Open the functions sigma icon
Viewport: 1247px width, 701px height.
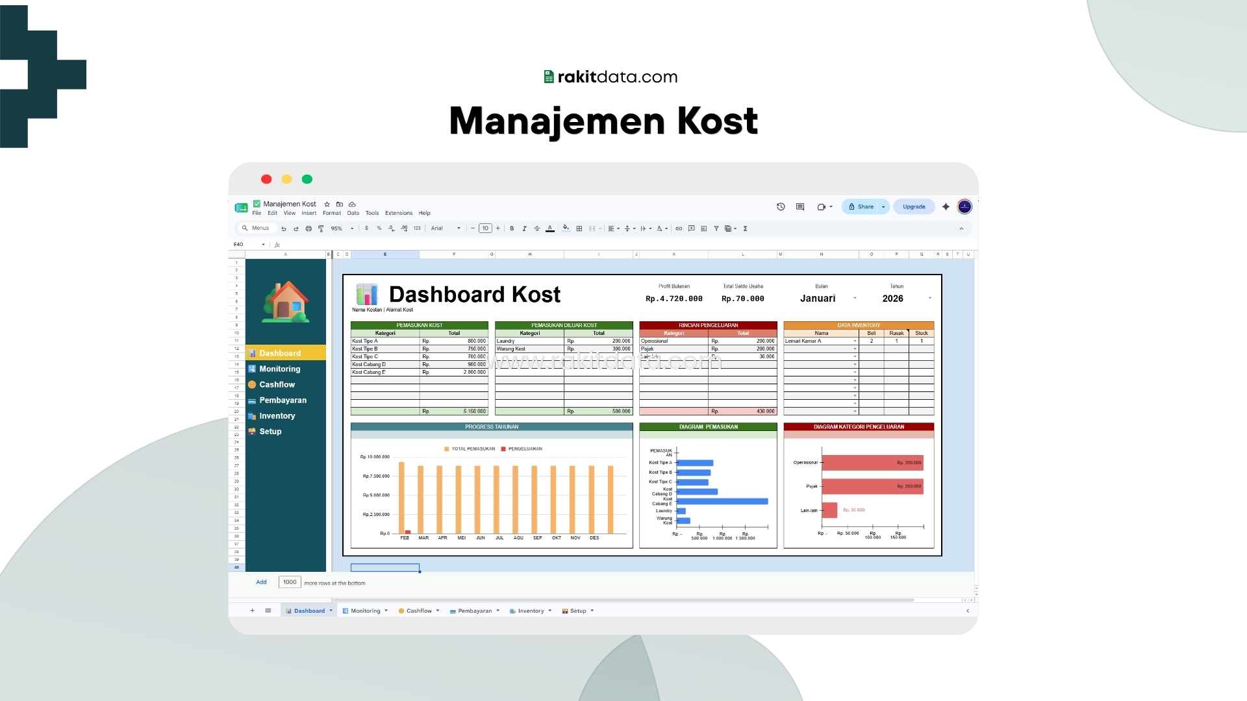click(x=745, y=228)
